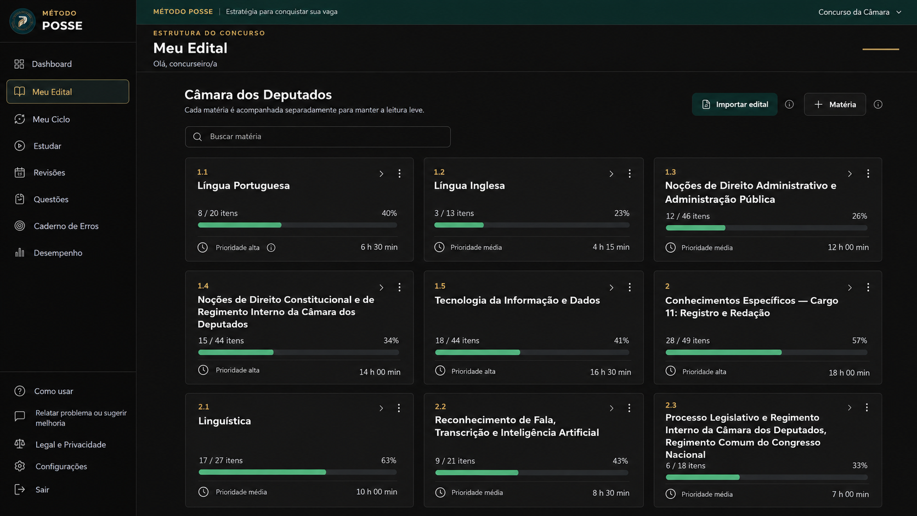Open Desempenho in sidebar

pos(67,253)
